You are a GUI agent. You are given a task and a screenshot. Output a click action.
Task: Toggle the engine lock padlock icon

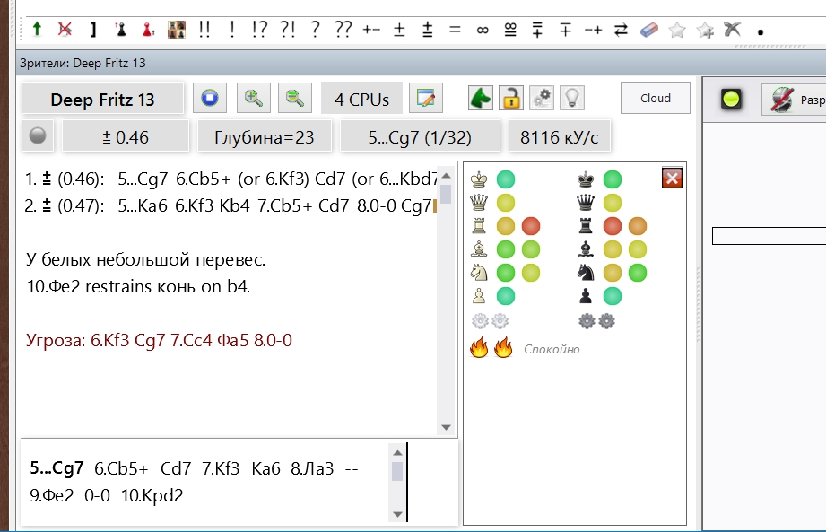(x=510, y=98)
